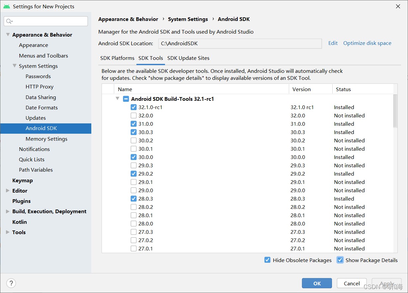Open Plugins settings
Viewport: 408px width, 293px height.
tap(22, 201)
